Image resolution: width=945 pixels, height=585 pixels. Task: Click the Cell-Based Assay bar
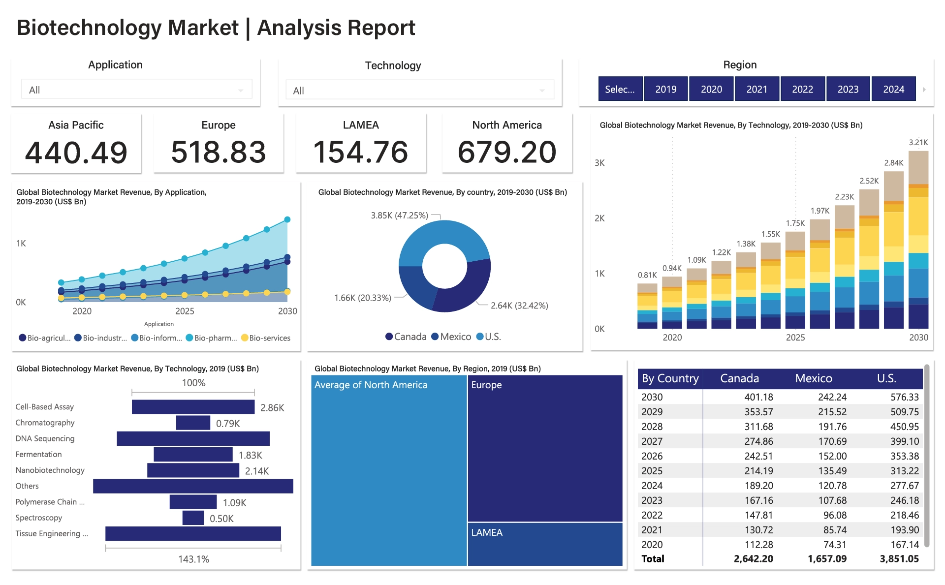click(193, 407)
